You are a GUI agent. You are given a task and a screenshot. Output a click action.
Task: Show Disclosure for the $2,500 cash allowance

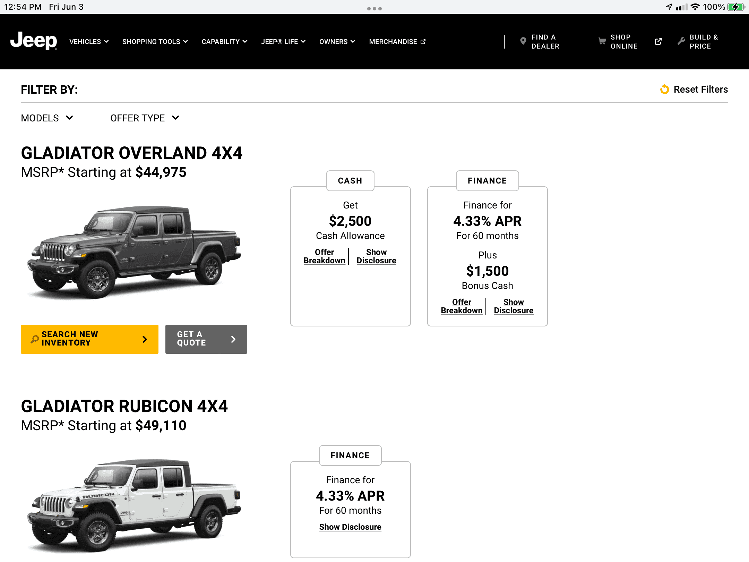coord(376,256)
